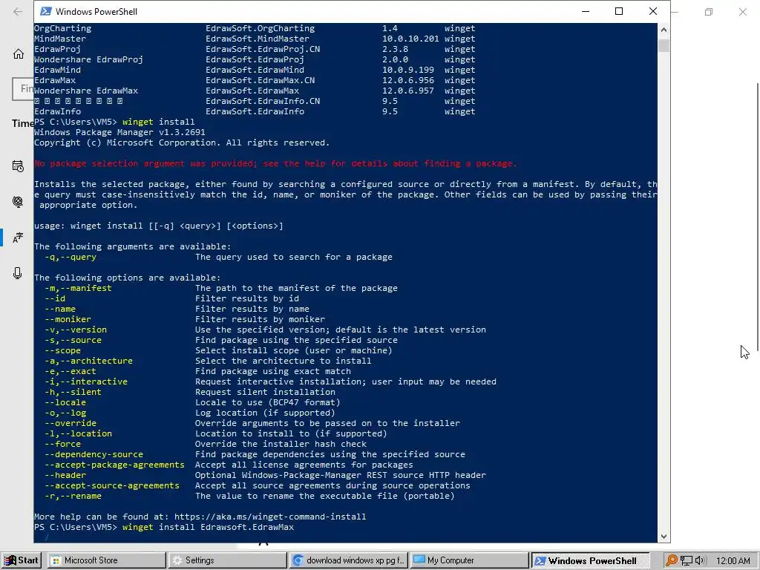Image resolution: width=760 pixels, height=570 pixels.
Task: Click the '--locale' option text
Action: pos(65,402)
